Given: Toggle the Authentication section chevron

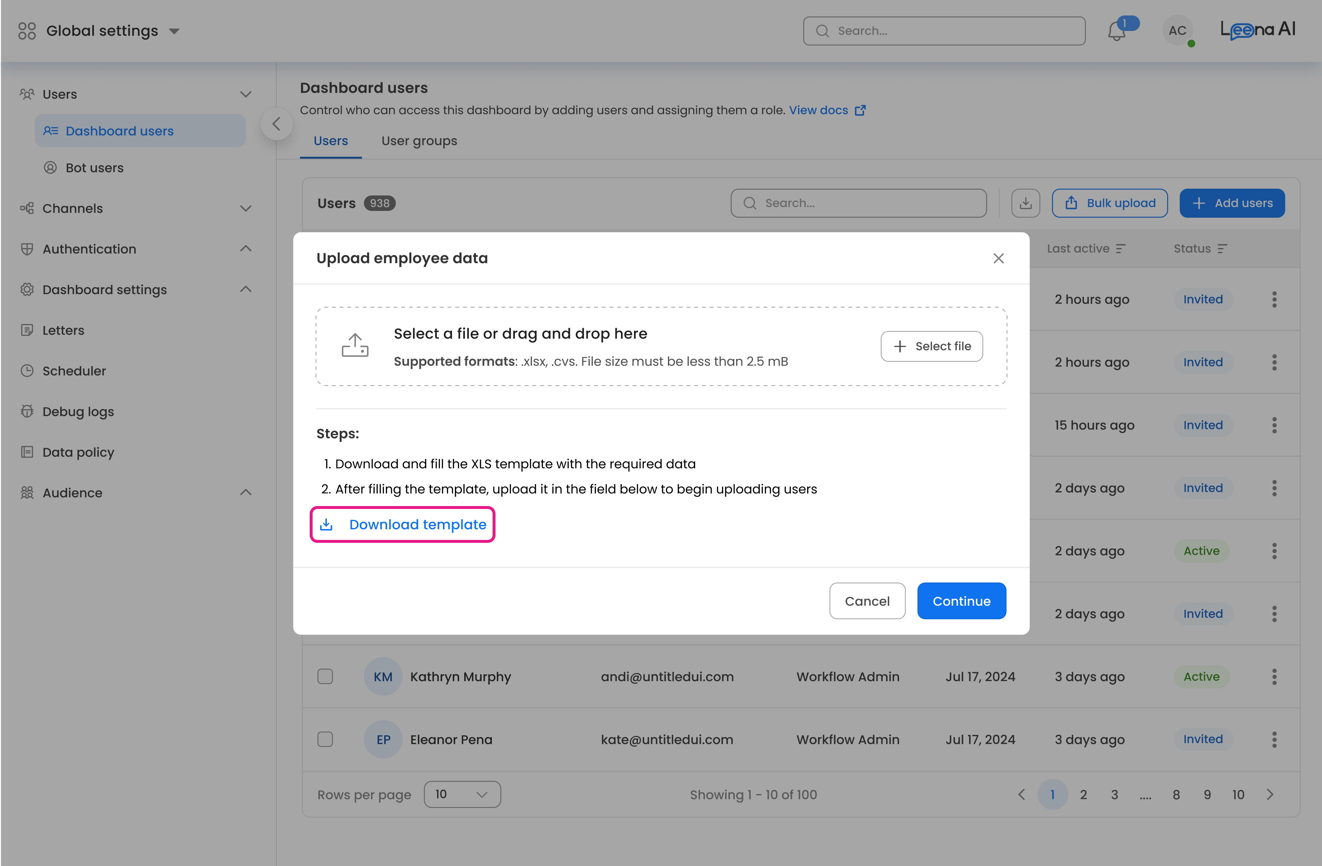Looking at the screenshot, I should pos(246,248).
